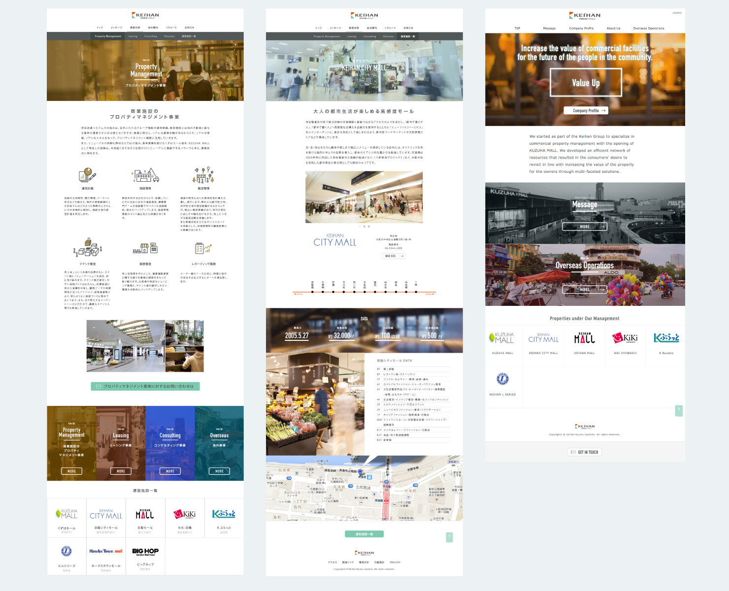Click the 三条 station dot on line
The width and height of the screenshot is (729, 591).
pyautogui.click(x=416, y=292)
